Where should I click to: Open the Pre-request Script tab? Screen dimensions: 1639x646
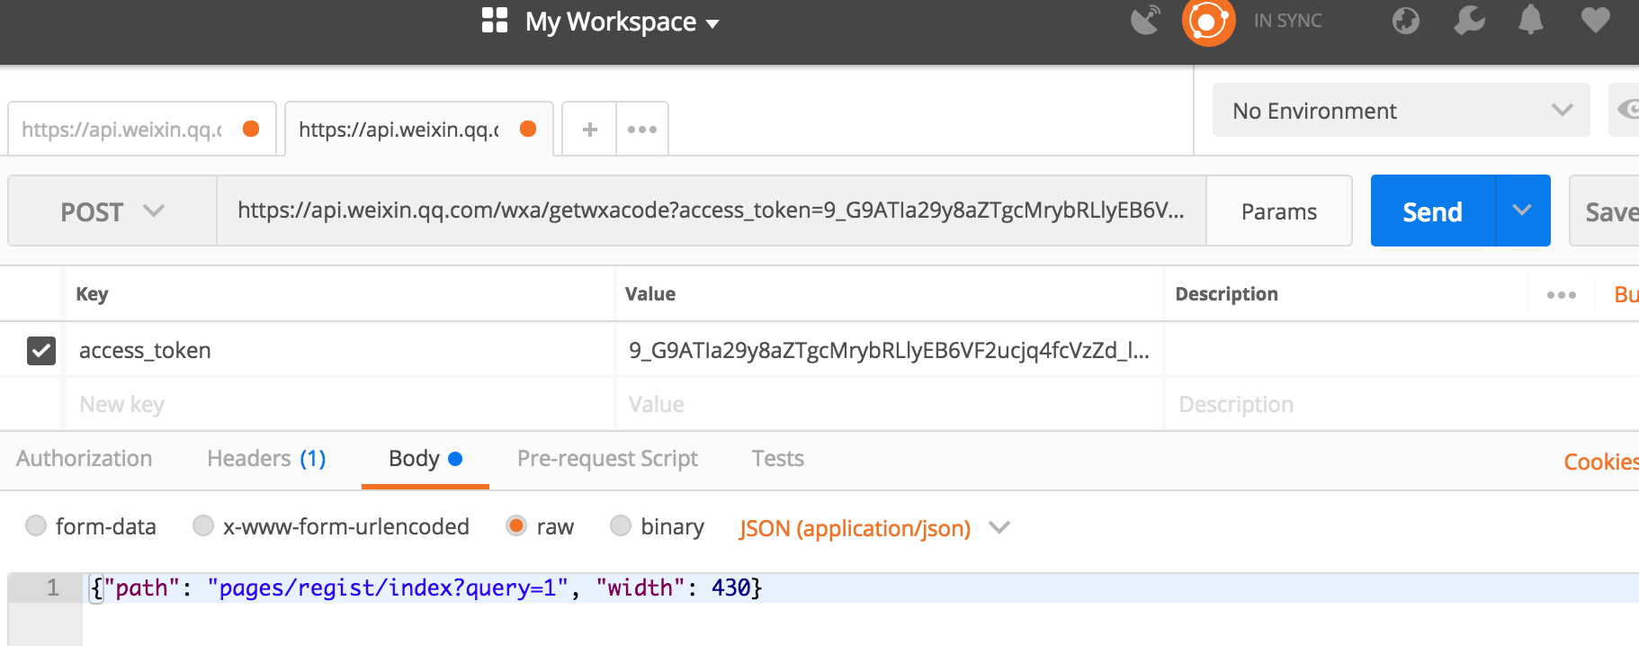[x=607, y=459]
